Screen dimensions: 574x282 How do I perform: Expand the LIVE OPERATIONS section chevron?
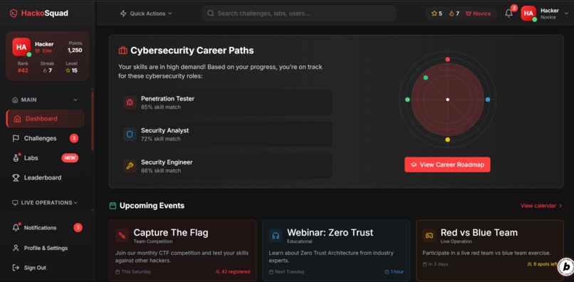[75, 202]
